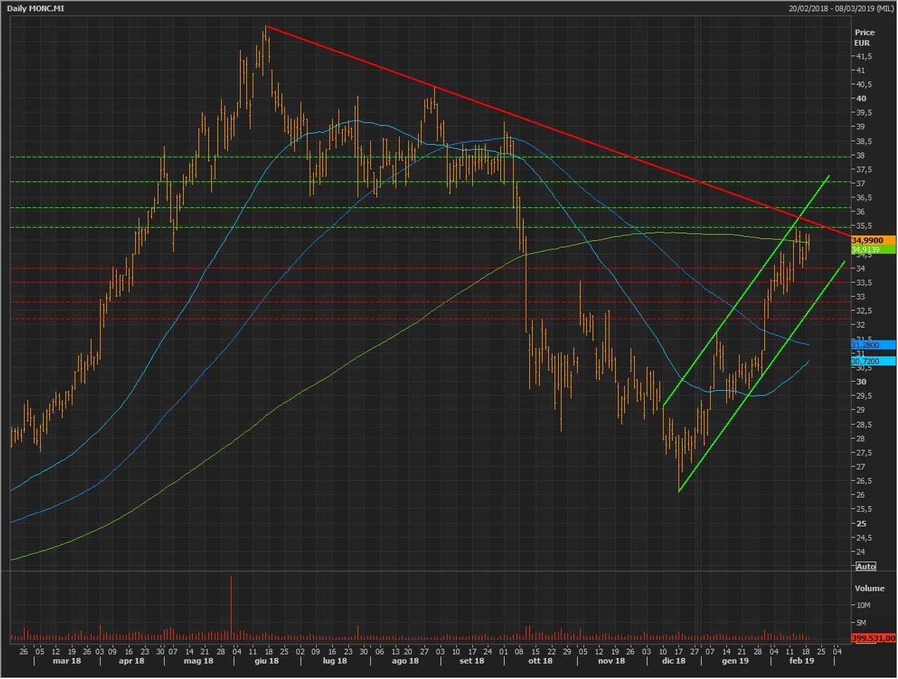This screenshot has width=898, height=679.
Task: Click the 36 price axis label
Action: click(x=860, y=212)
